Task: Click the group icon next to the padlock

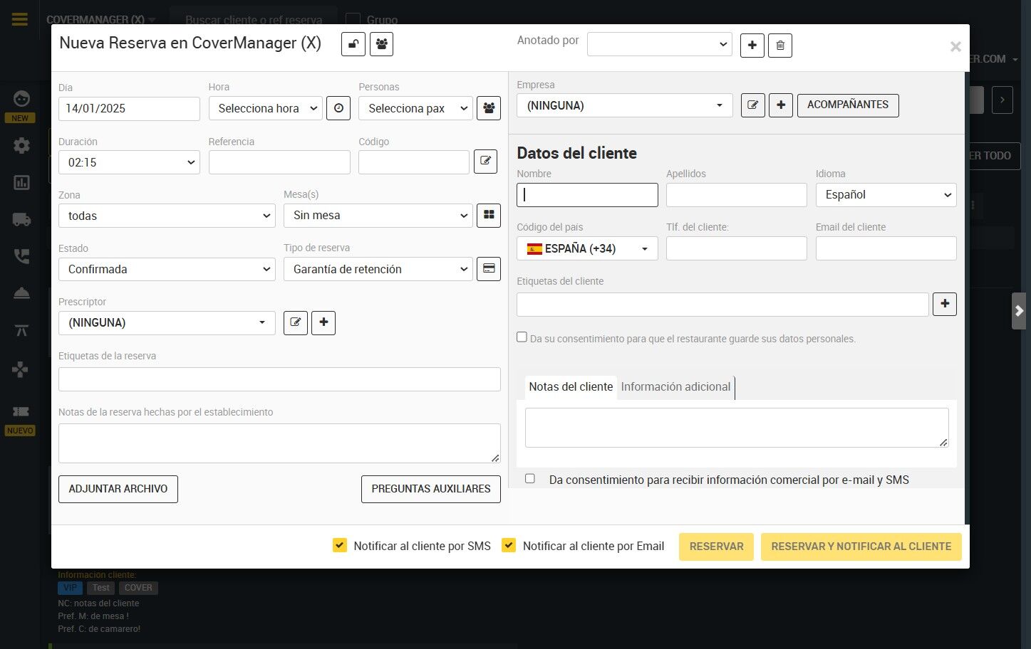Action: tap(382, 44)
